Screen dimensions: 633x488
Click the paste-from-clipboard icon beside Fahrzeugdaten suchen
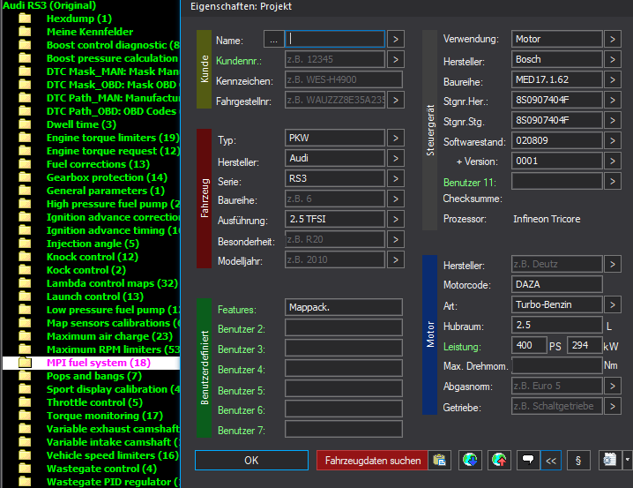click(439, 460)
